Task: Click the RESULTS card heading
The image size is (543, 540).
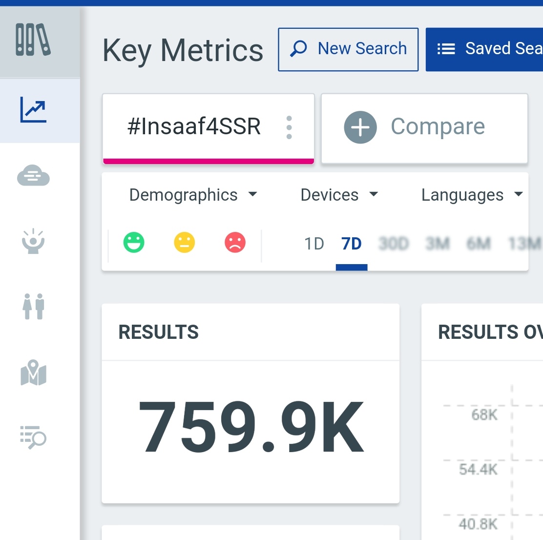Action: (x=158, y=332)
